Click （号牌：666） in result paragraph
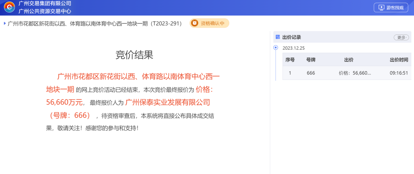Image resolution: width=414 pixels, height=174 pixels. point(70,115)
